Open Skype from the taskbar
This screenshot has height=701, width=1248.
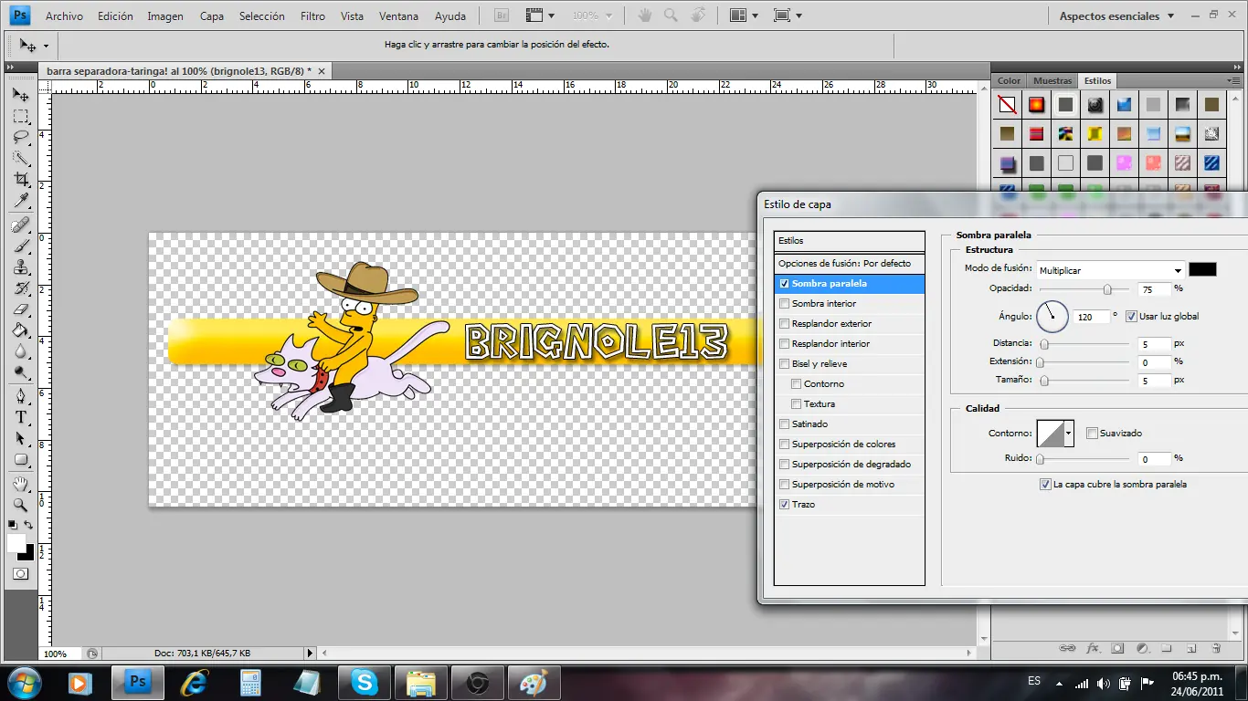pos(365,682)
